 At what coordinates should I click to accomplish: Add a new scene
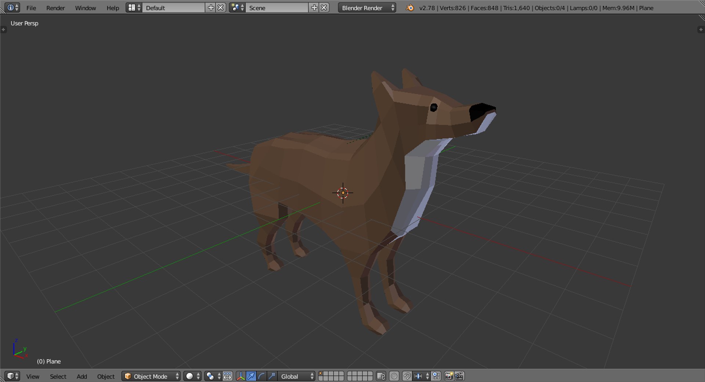point(314,8)
